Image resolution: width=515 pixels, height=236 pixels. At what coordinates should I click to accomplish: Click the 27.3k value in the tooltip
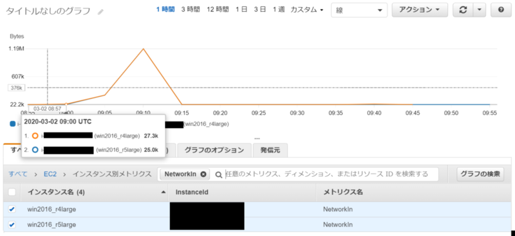(151, 136)
